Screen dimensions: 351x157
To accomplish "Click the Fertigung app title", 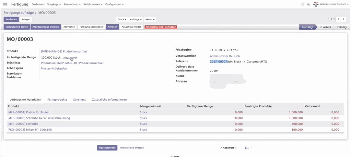I will tap(20, 4).
